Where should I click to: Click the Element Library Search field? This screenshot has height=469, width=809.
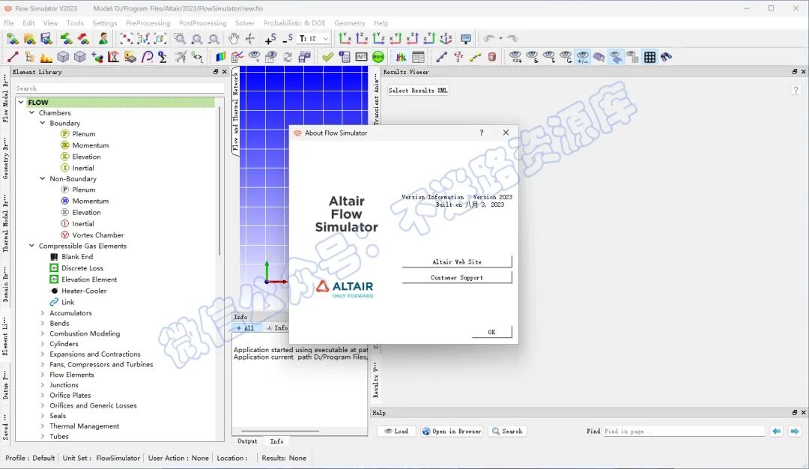119,88
